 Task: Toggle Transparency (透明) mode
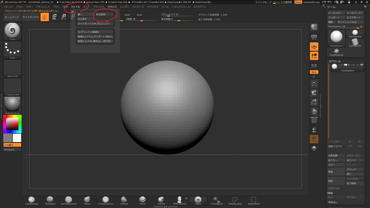pyautogui.click(x=314, y=130)
